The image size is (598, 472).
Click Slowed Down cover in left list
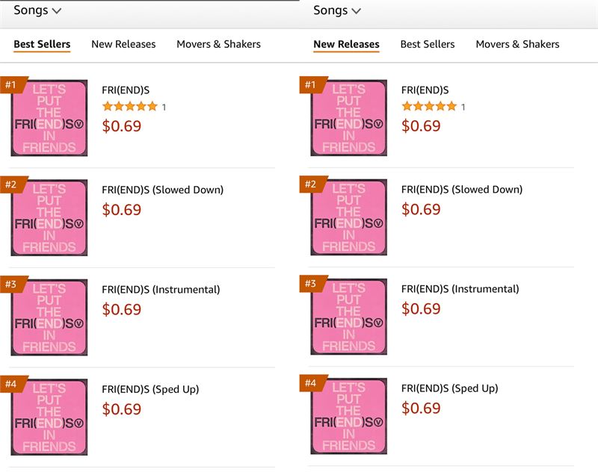tap(49, 217)
